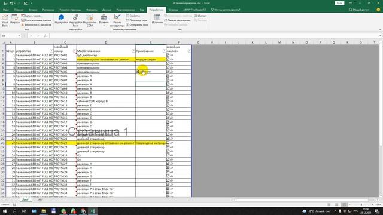This screenshot has height=215, width=383.
Task: Click the Вход sign-in button
Action: 339,3
